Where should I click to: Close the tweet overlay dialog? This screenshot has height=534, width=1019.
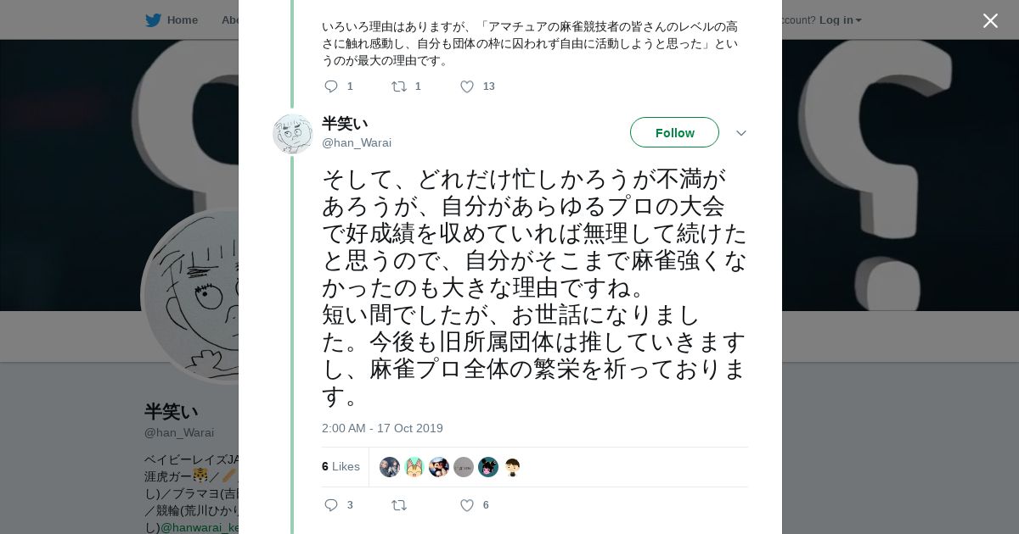[x=990, y=21]
